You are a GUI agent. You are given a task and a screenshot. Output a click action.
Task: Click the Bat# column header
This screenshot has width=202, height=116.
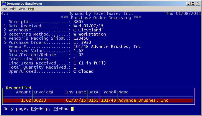(x=94, y=92)
